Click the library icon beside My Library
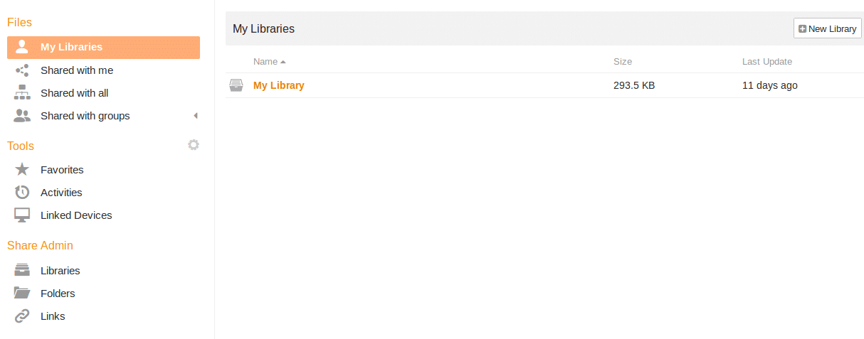This screenshot has width=864, height=339. coord(236,85)
